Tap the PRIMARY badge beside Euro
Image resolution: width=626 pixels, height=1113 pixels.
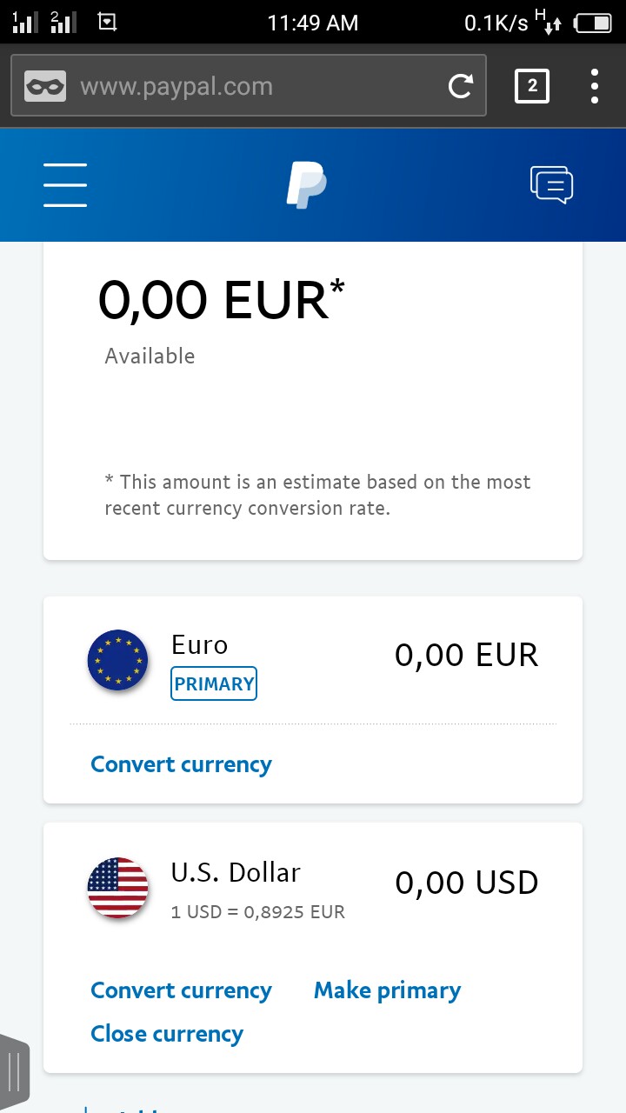tap(214, 683)
